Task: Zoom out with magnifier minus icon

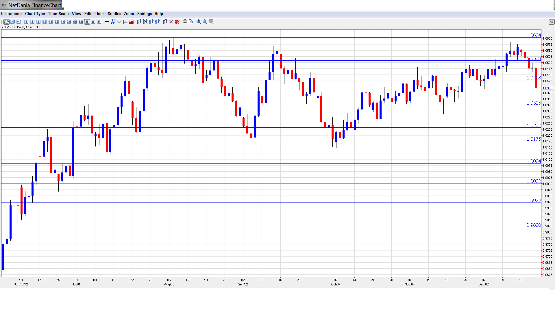Action: [205, 22]
